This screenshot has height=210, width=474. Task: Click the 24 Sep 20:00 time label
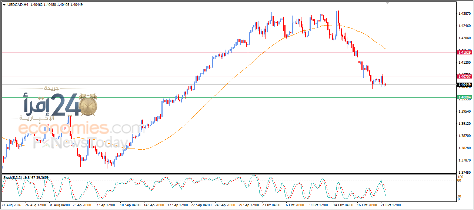tap(225, 205)
